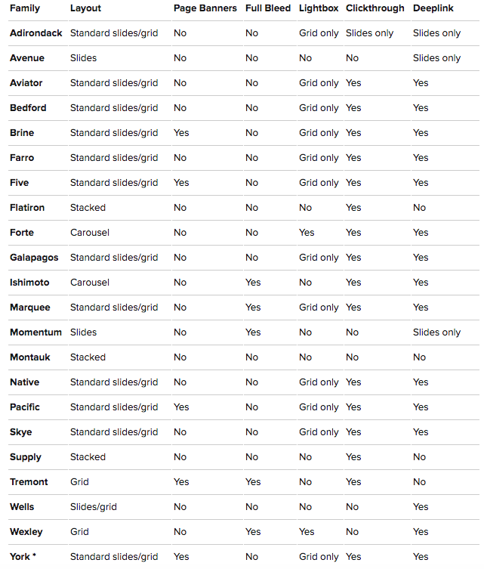Screen dimensions: 484x569
Task: Click the Full Bleed column header
Action: (268, 8)
